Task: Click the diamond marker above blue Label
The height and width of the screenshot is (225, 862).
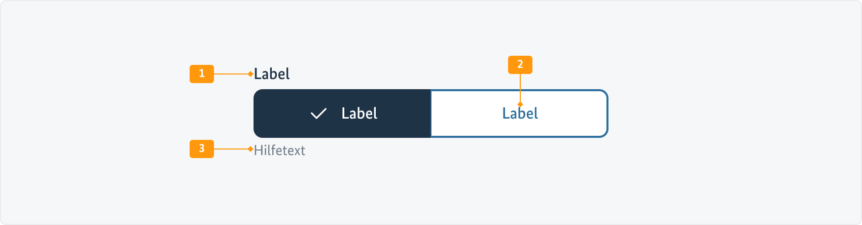Action: 520,104
